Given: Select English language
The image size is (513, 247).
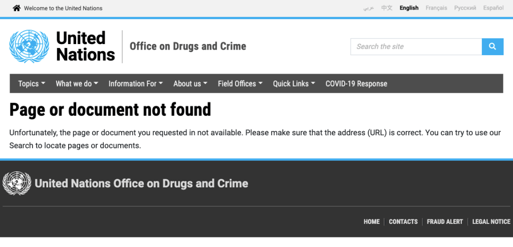Looking at the screenshot, I should coord(409,8).
